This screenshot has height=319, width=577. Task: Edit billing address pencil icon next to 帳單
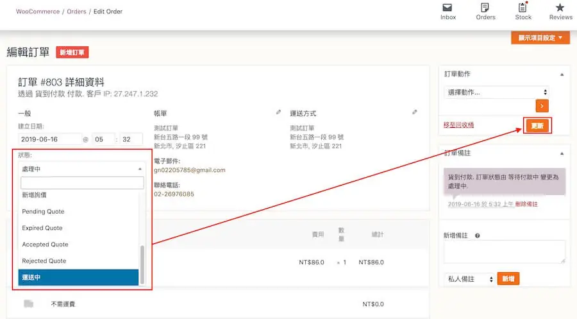278,112
